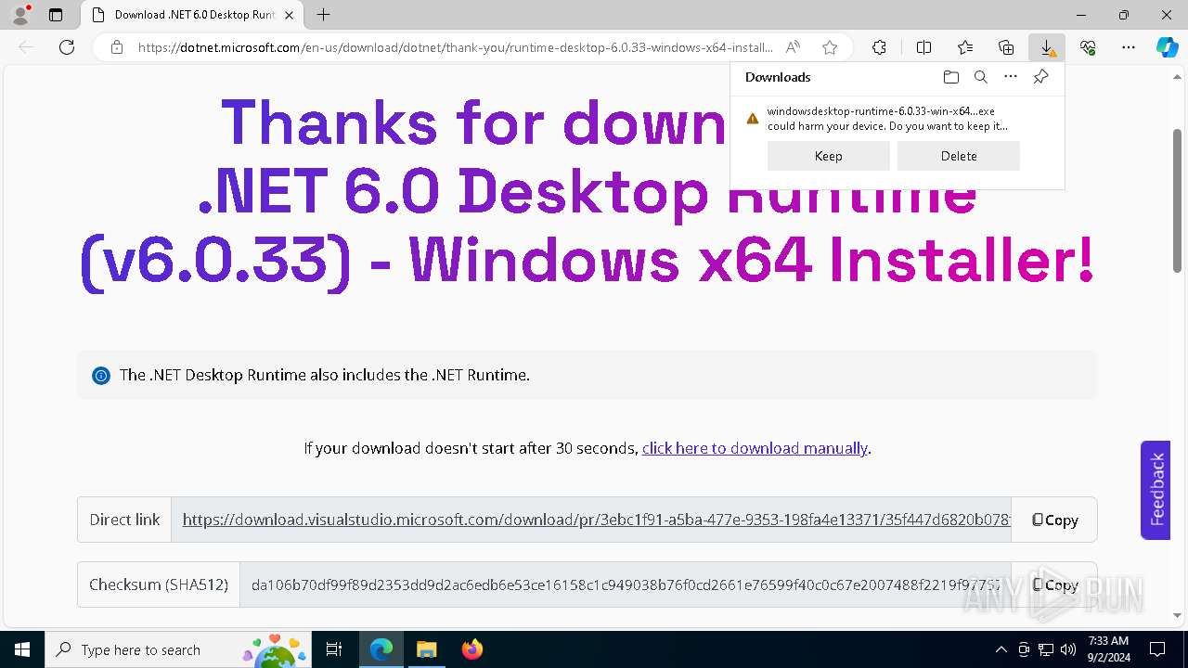Open Browser essentials icon

click(1088, 47)
